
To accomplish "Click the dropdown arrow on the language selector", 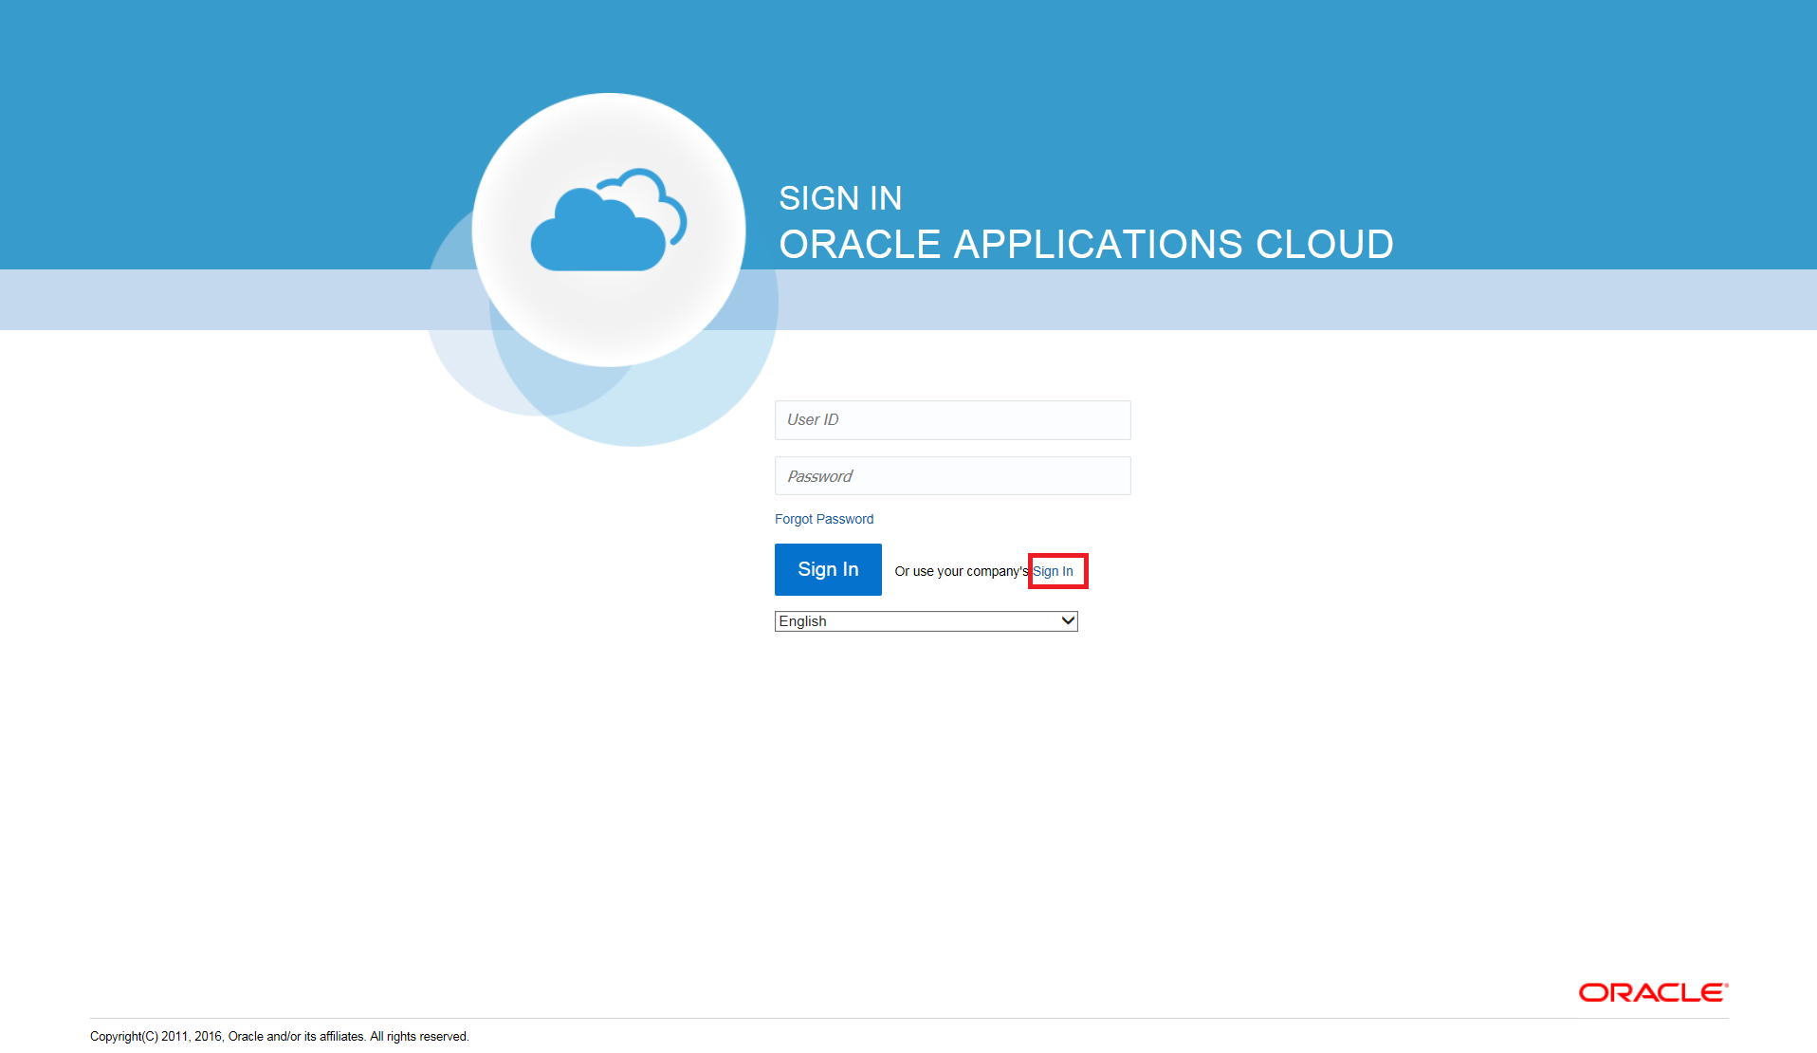I will point(1068,620).
